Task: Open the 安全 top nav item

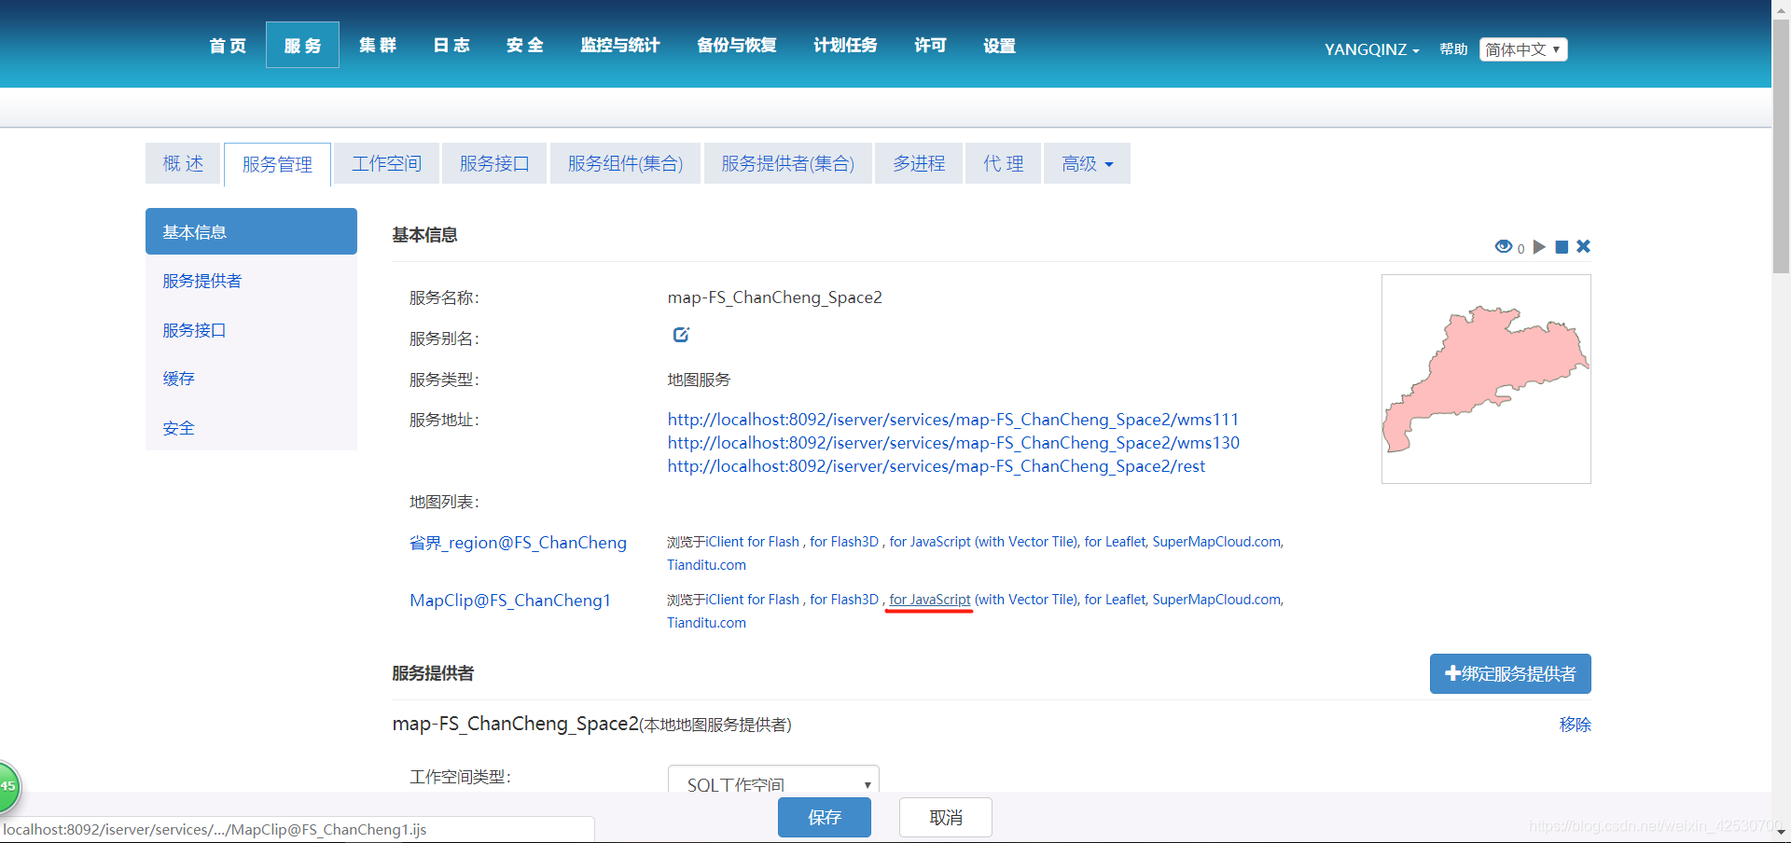Action: 525,45
